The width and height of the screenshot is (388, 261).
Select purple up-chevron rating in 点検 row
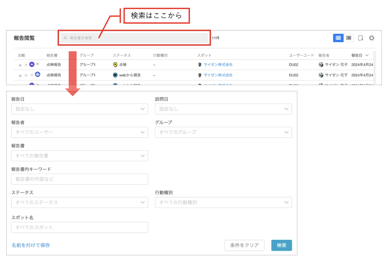click(x=32, y=64)
